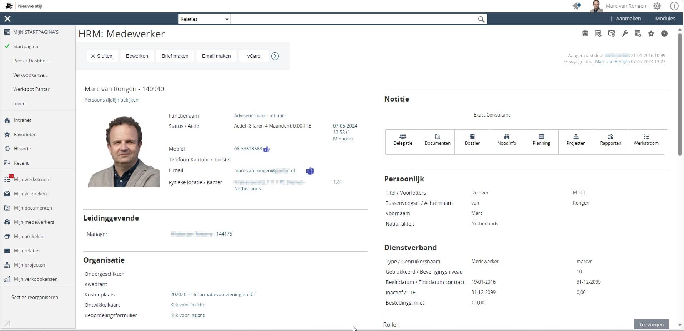Image resolution: width=684 pixels, height=331 pixels.
Task: Expand more actions with circled arrow
Action: click(x=275, y=56)
